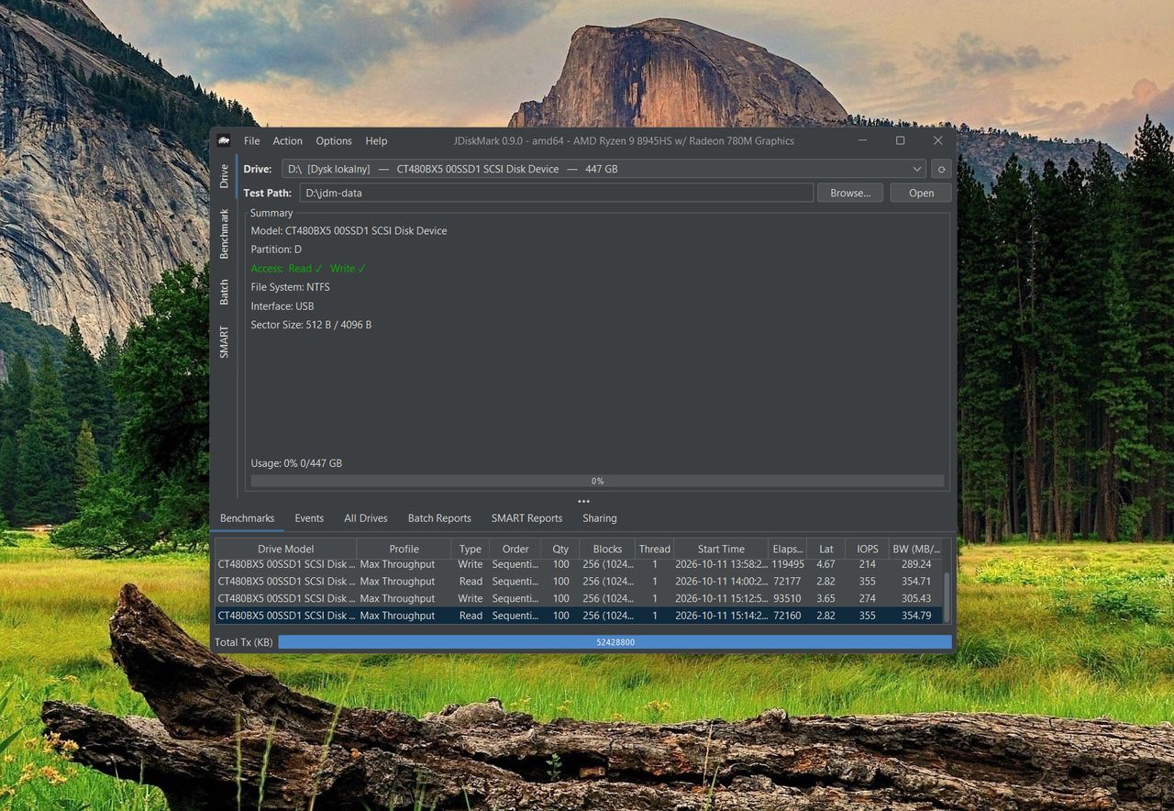Sort by Profile column header

pyautogui.click(x=404, y=549)
